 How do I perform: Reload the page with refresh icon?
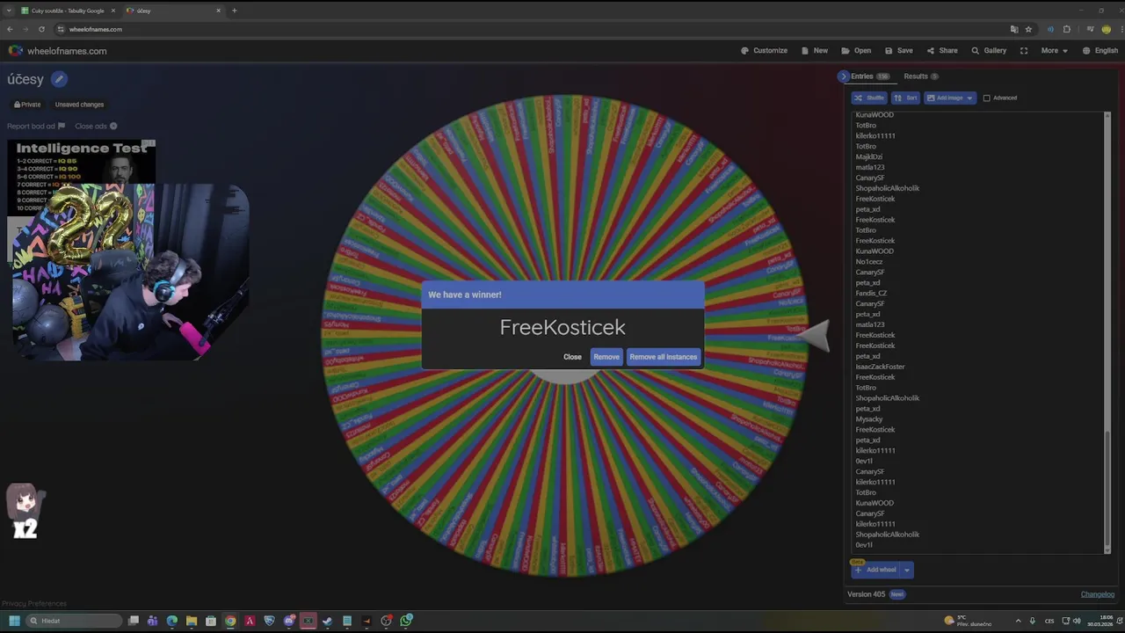click(41, 29)
